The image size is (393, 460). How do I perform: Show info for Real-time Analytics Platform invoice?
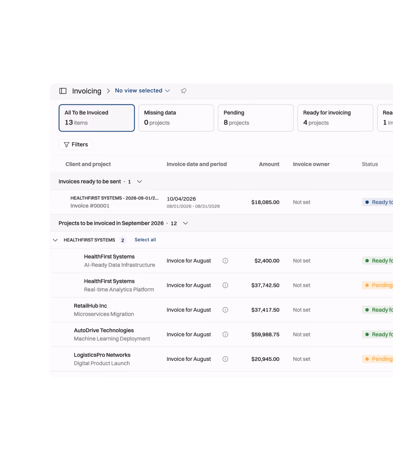point(225,285)
